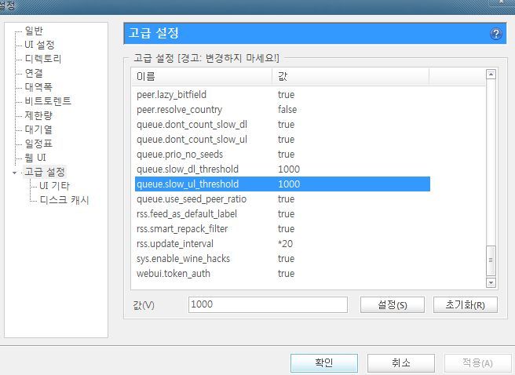Click the *20 value of rss.update_interval
515x375 pixels.
285,244
